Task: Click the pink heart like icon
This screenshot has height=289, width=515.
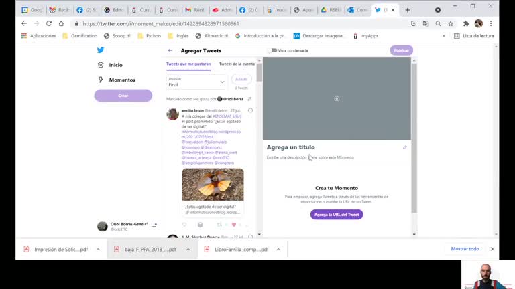Action: point(234,225)
